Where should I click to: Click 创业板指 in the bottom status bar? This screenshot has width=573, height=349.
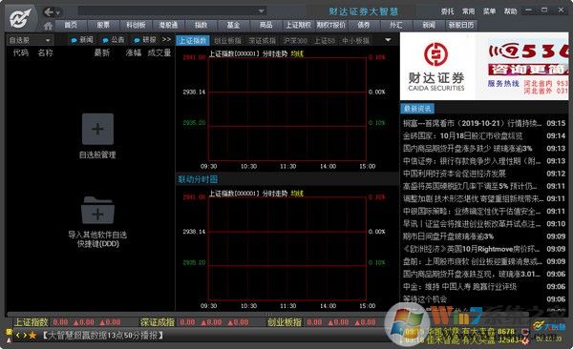point(285,322)
